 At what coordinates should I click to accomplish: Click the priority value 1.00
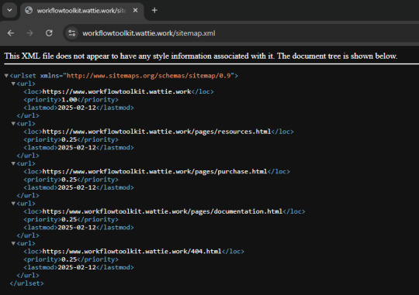pos(69,100)
